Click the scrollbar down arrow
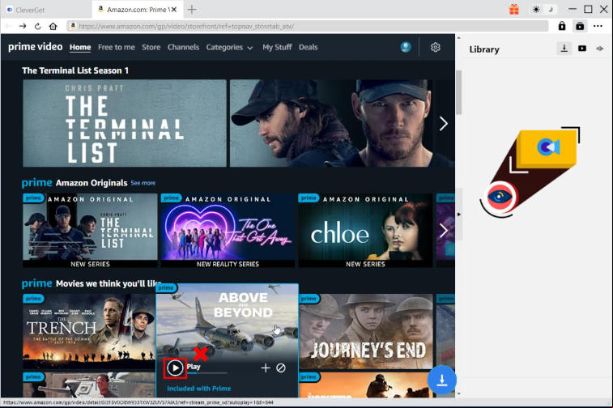613x408 pixels. 458,393
